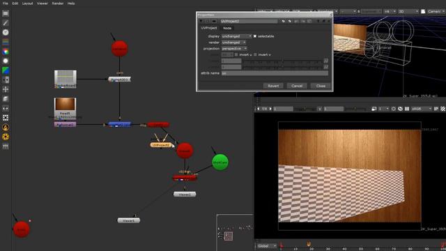Screen dimensions: 446x251
Task: Open the Draw nodes toolbar menu
Action: click(x=6, y=23)
